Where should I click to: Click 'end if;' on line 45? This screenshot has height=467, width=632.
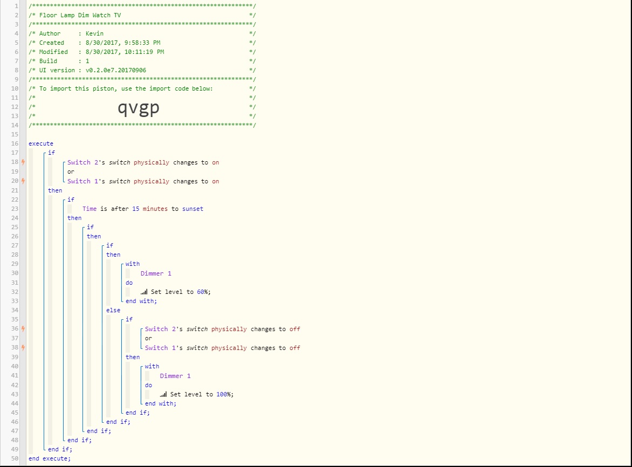(138, 413)
